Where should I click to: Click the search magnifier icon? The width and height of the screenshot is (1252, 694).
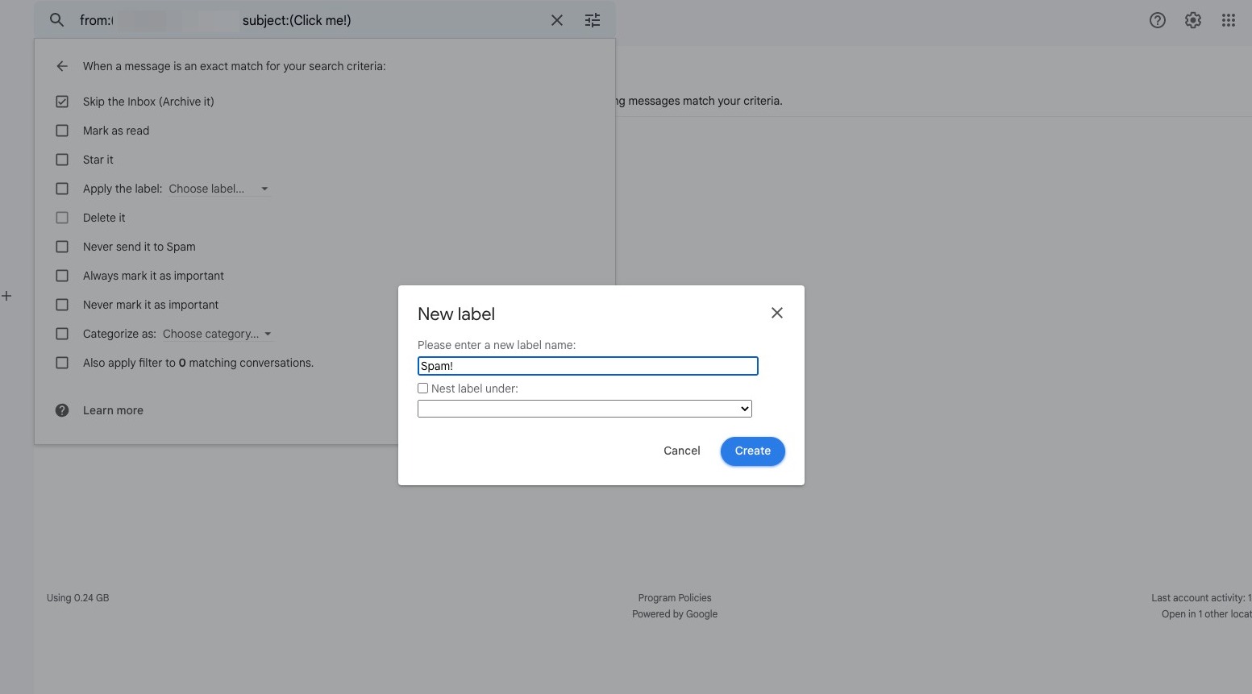(56, 20)
